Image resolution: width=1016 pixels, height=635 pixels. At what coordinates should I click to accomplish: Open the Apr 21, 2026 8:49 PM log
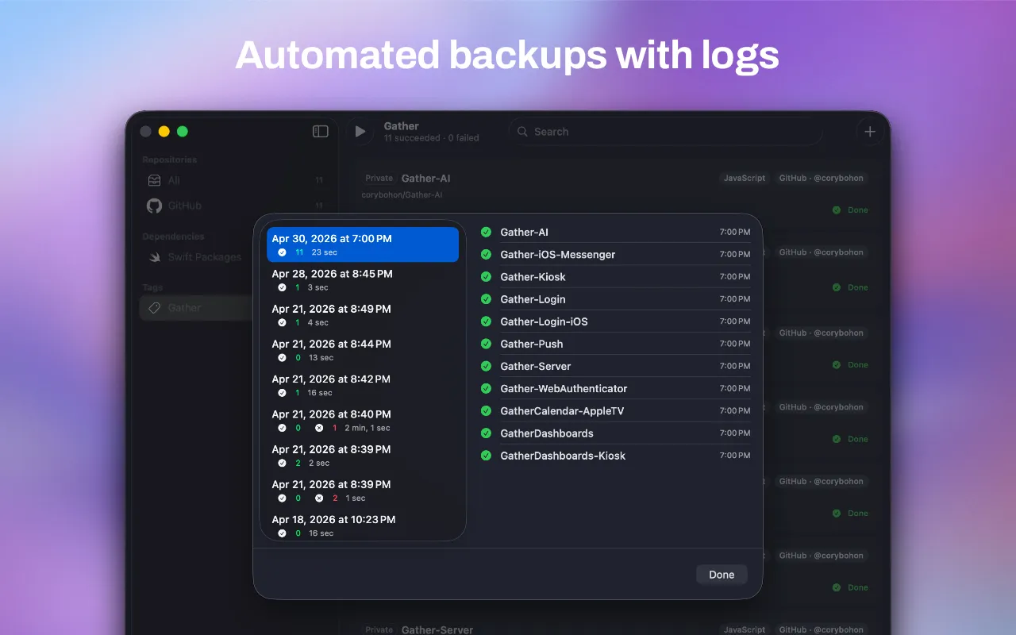(x=363, y=314)
